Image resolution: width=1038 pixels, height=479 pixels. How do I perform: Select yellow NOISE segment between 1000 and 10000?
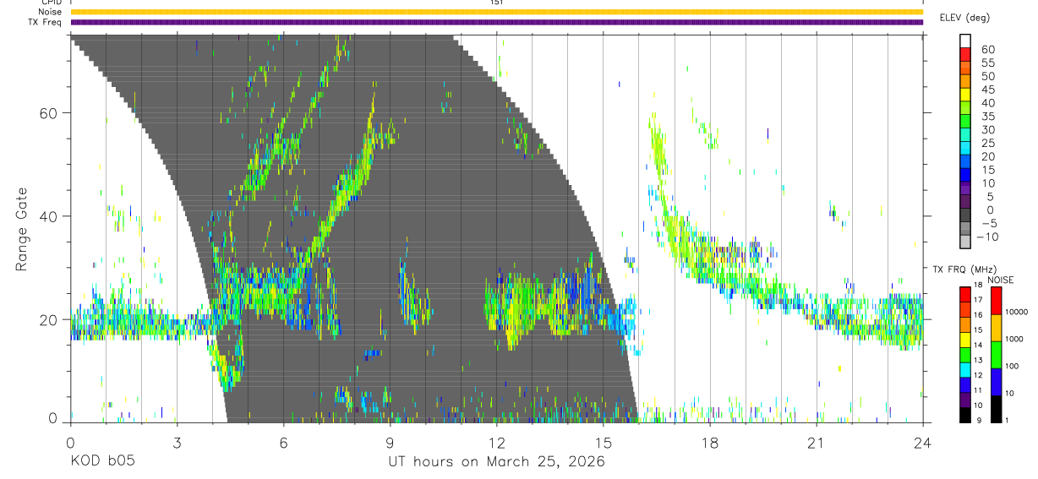coord(996,327)
